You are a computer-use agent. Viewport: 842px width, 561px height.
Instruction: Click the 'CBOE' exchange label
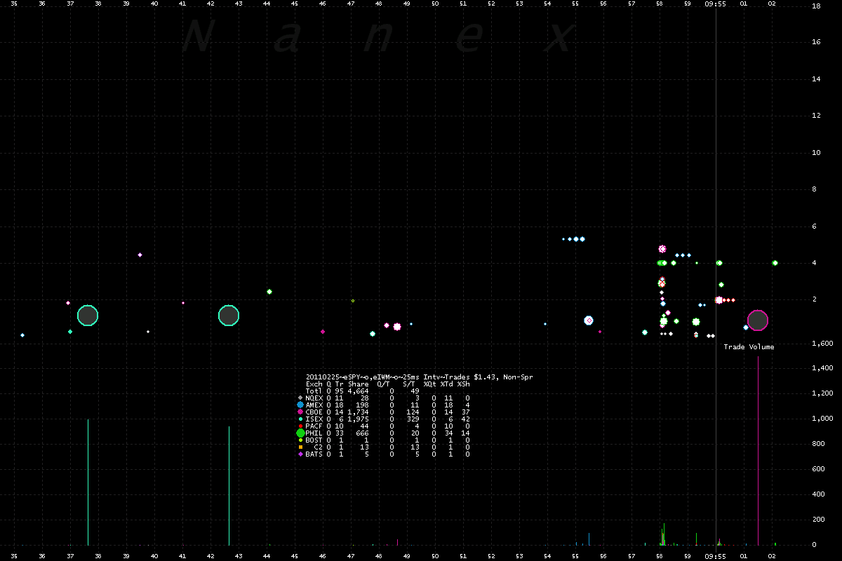[314, 412]
